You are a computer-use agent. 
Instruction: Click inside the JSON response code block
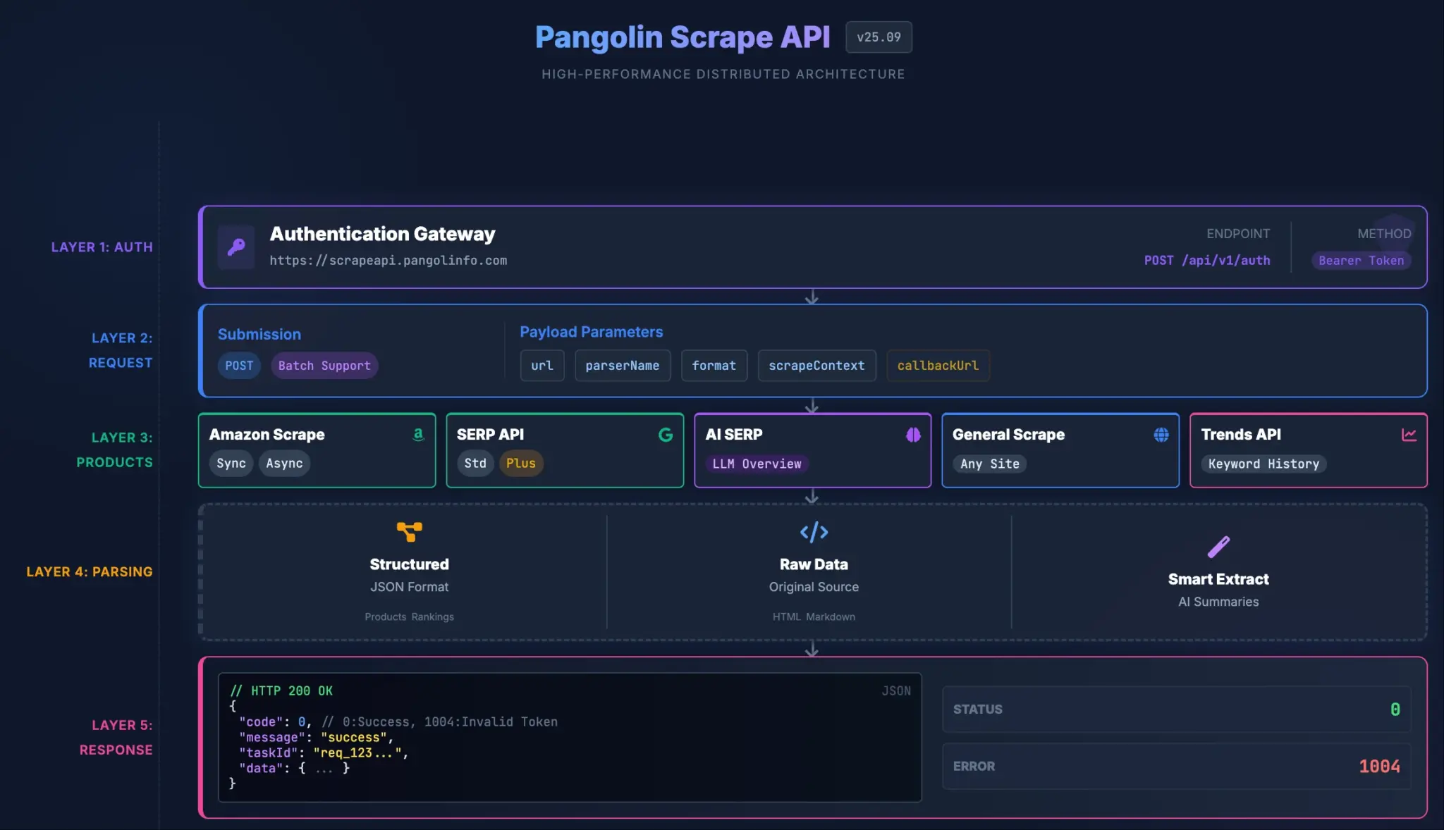click(x=570, y=737)
